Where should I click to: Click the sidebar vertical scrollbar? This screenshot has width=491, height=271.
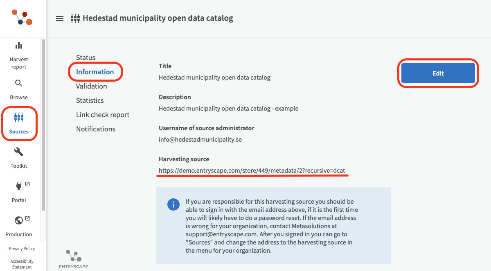(x=43, y=122)
